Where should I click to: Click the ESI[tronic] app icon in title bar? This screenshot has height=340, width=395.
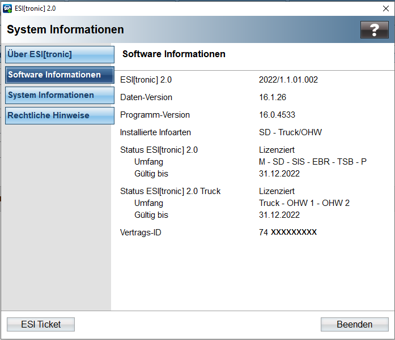7,8
